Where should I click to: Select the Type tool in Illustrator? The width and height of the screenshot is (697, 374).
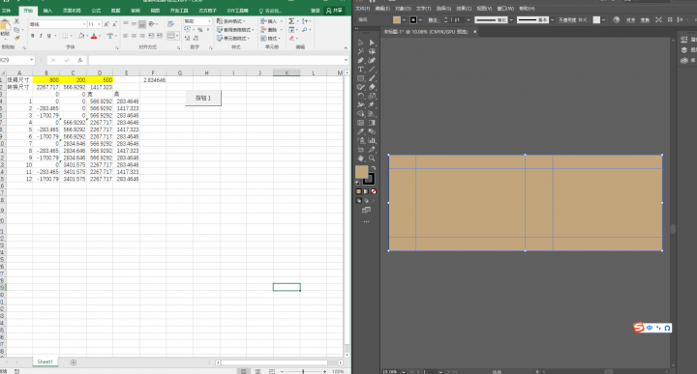click(360, 70)
